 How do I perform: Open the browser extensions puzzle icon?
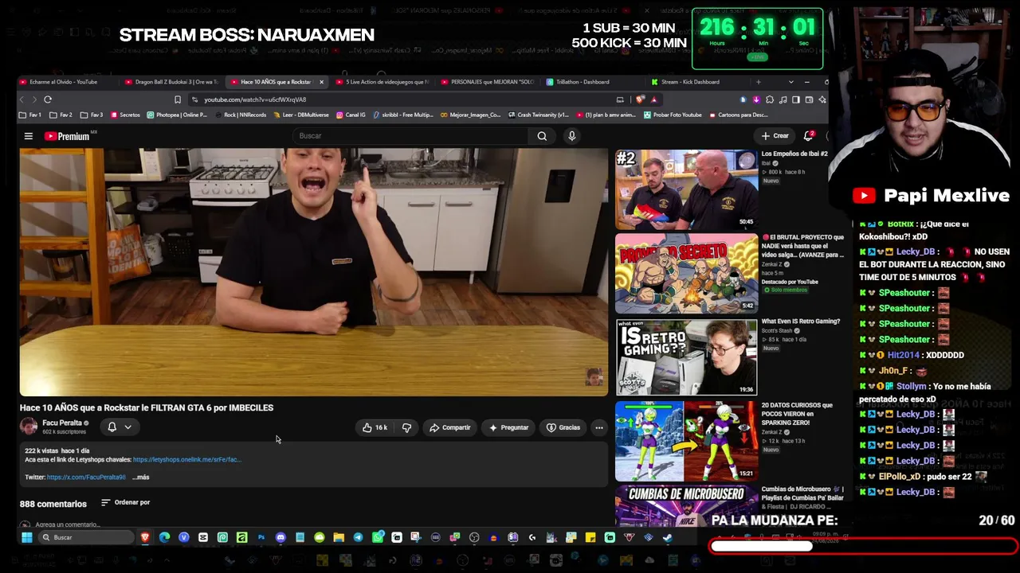[770, 99]
